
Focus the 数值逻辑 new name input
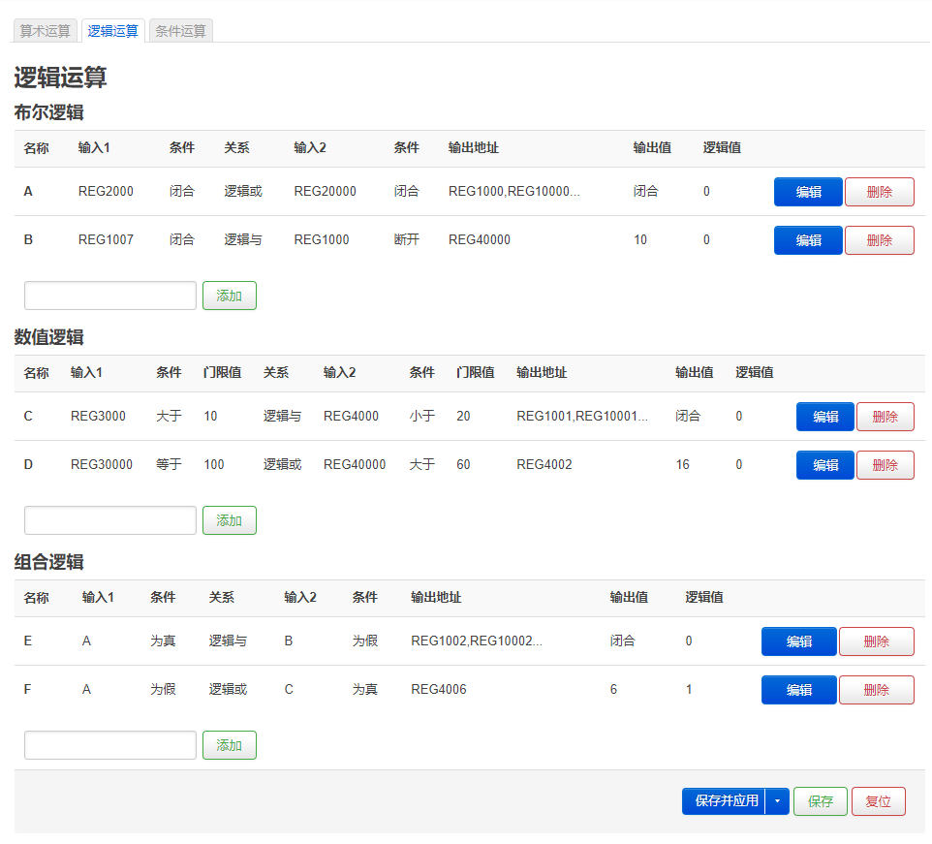coord(110,520)
